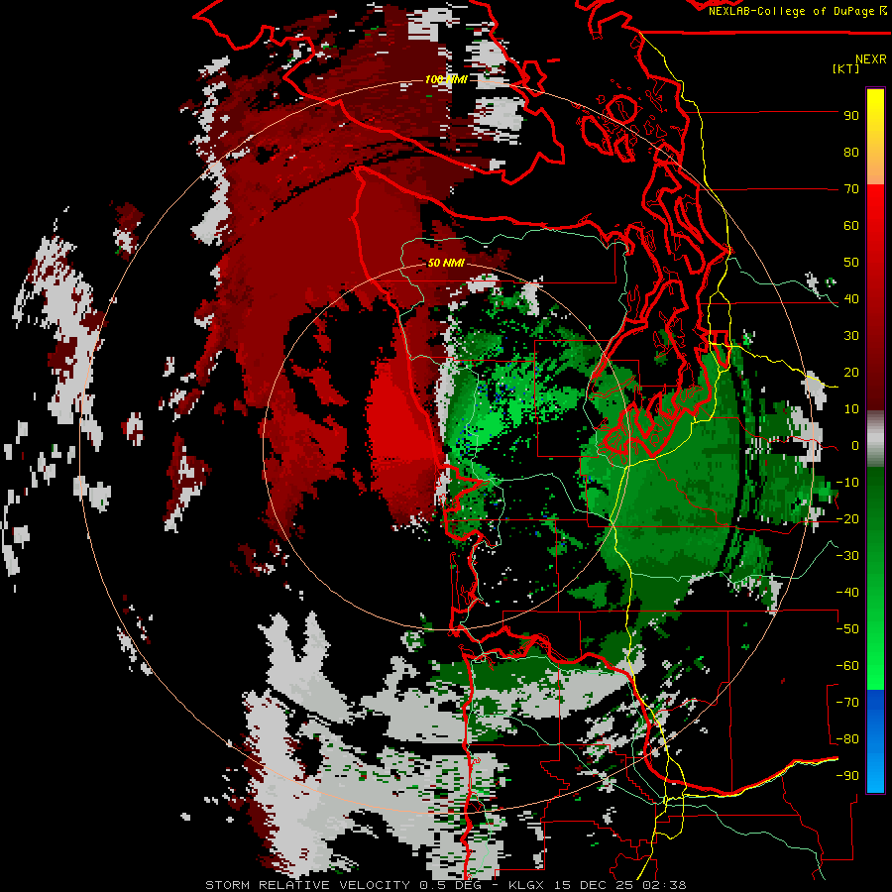Click the -30 value on velocity scale

[847, 556]
